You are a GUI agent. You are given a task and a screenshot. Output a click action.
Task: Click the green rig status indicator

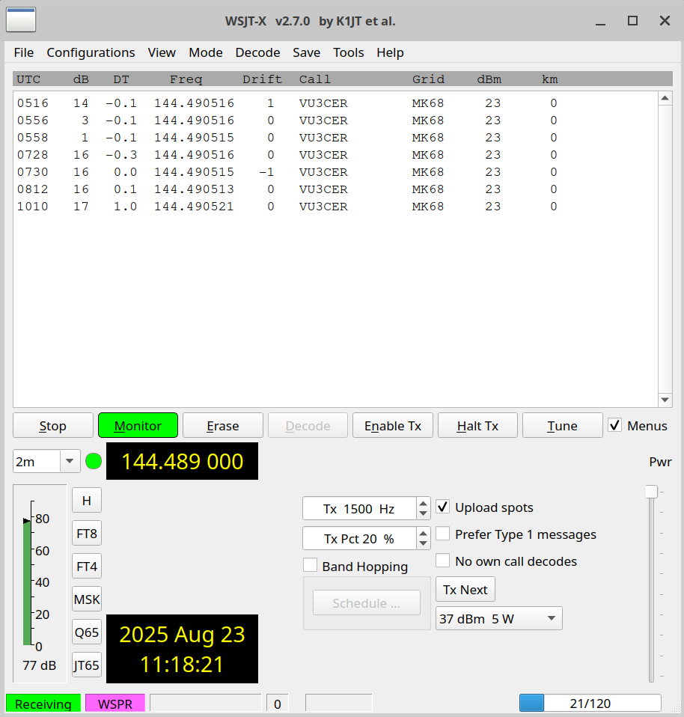click(94, 461)
